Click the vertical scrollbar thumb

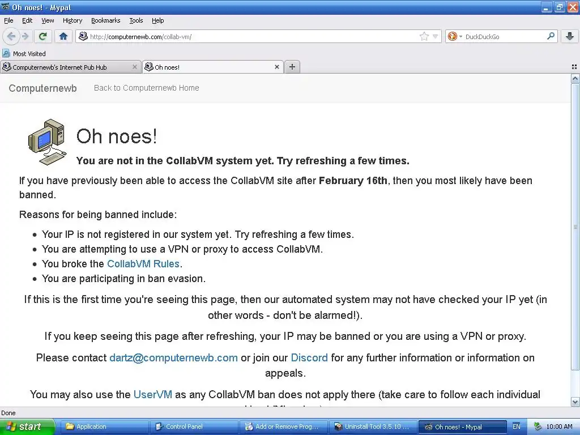click(575, 227)
